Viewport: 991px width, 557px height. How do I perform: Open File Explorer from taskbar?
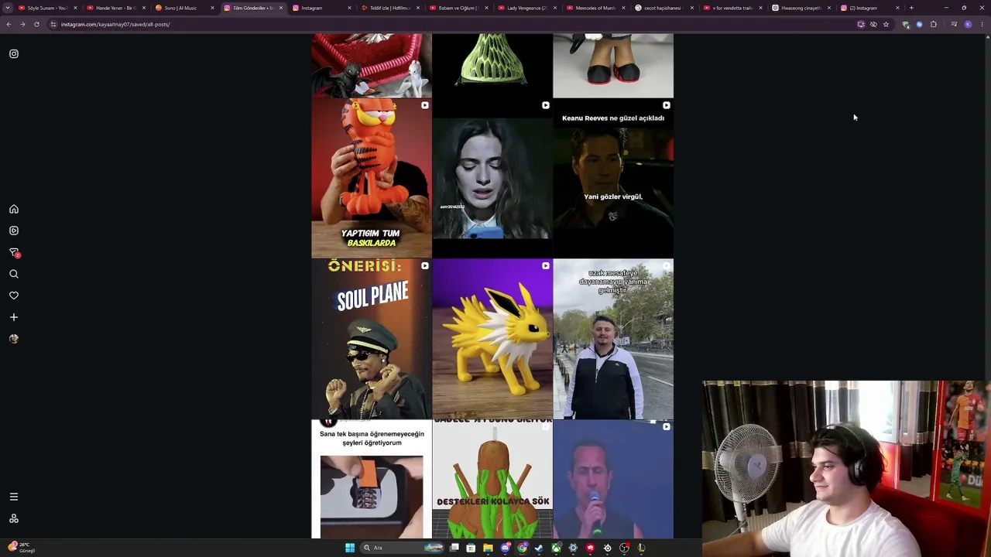pyautogui.click(x=488, y=548)
